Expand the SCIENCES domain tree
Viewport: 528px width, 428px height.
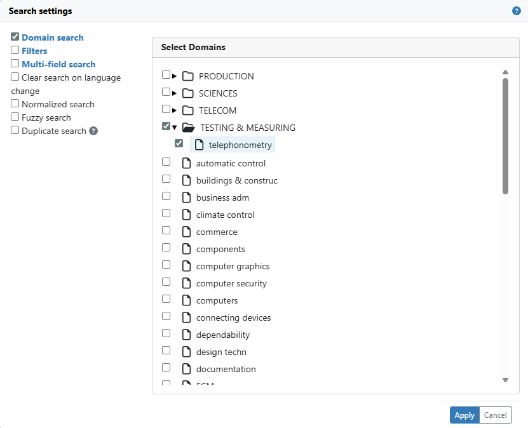click(174, 93)
